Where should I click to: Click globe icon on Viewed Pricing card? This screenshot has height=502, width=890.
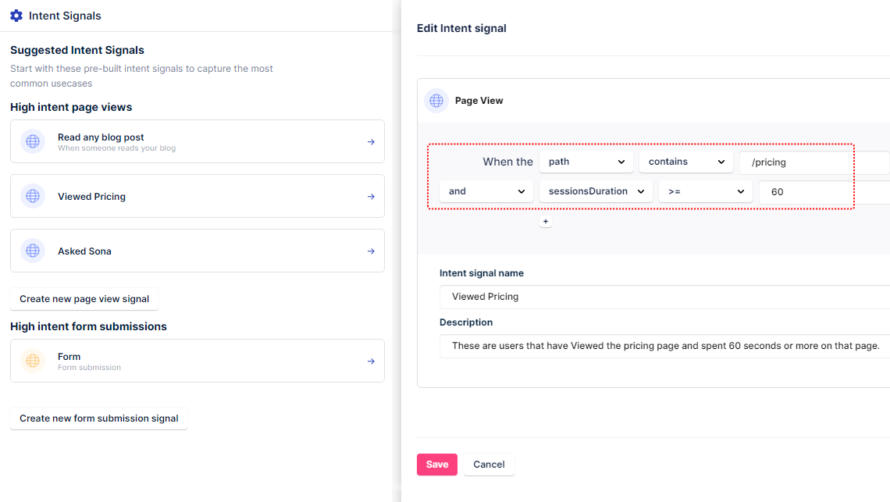tap(33, 196)
